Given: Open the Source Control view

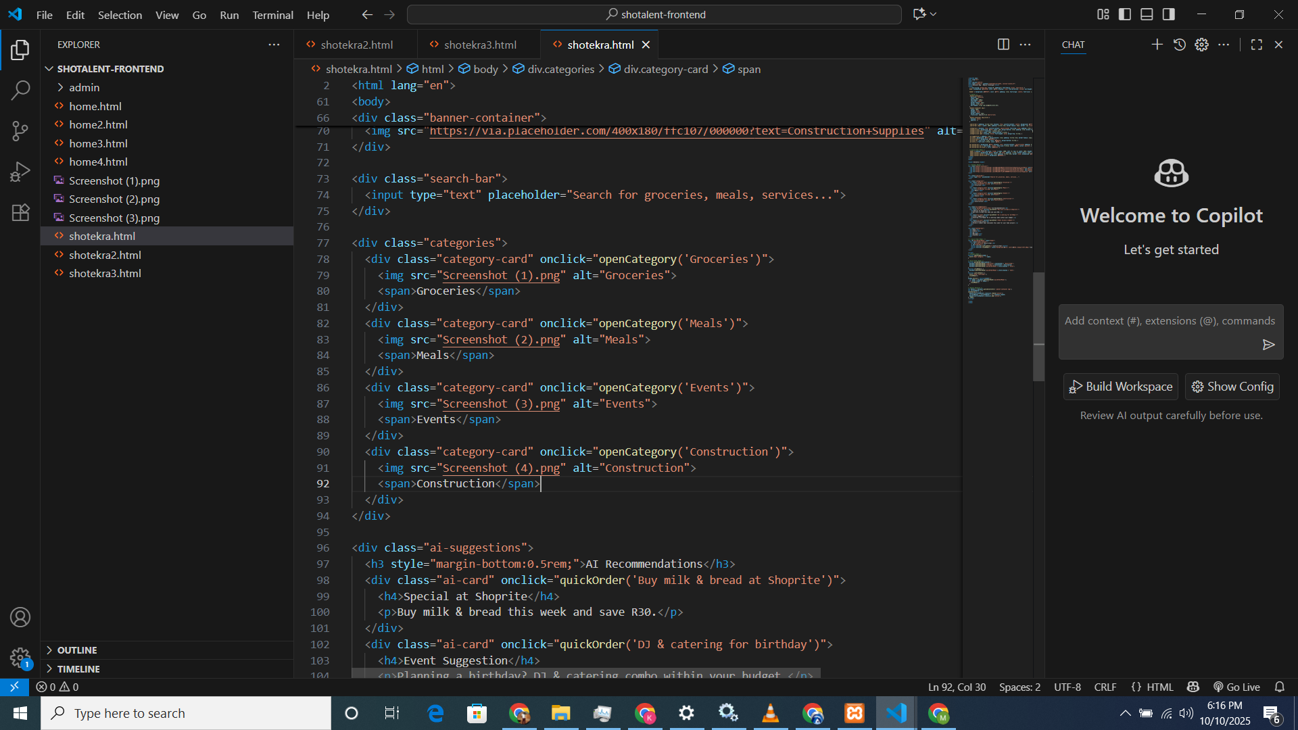Looking at the screenshot, I should [x=20, y=131].
